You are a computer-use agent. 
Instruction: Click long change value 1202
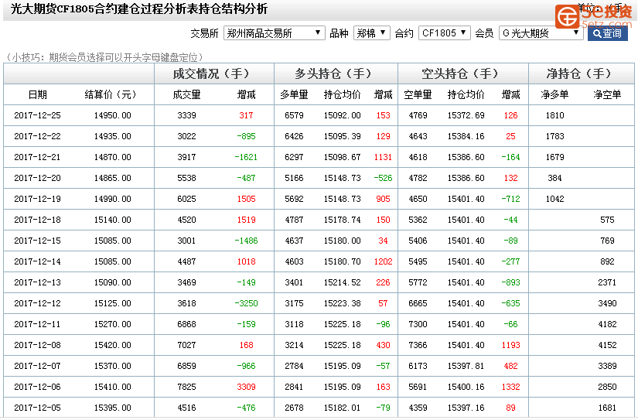[384, 261]
